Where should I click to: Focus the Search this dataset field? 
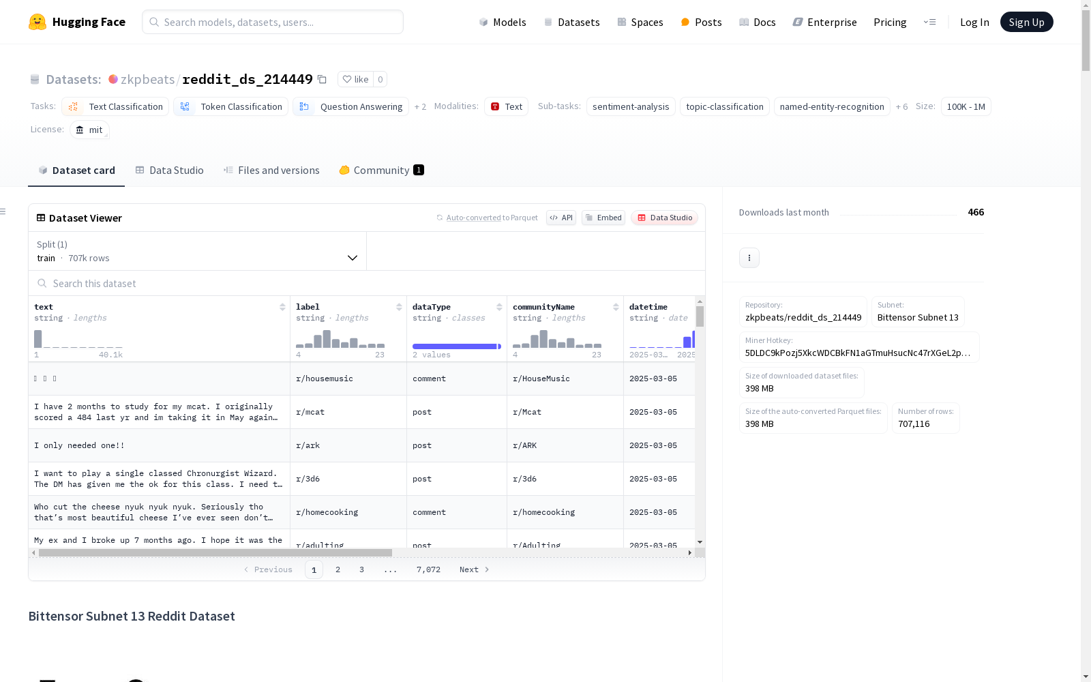[367, 283]
